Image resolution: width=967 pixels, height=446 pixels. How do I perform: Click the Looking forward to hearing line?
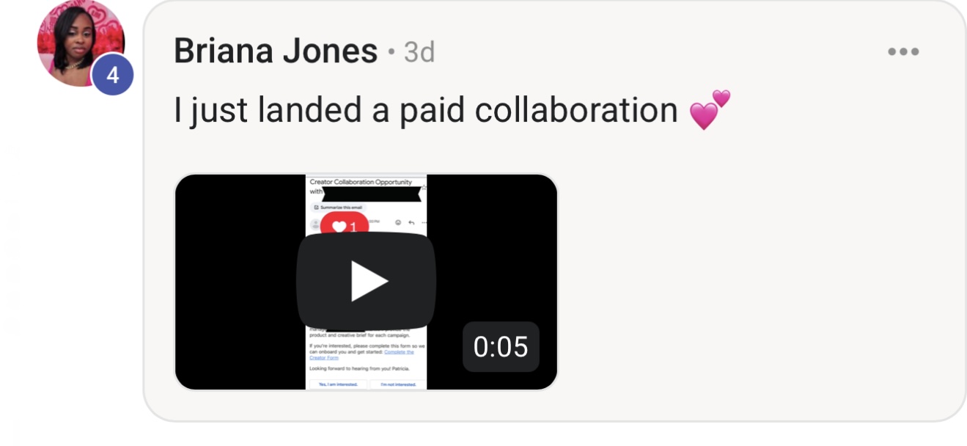359,368
